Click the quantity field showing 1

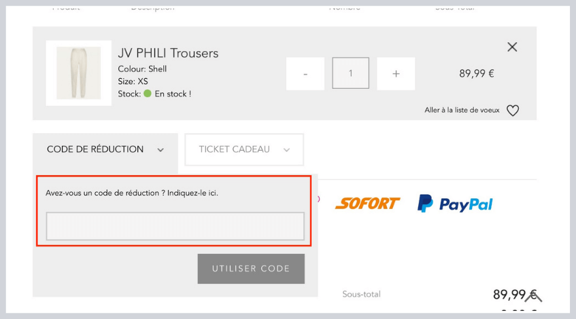[351, 73]
